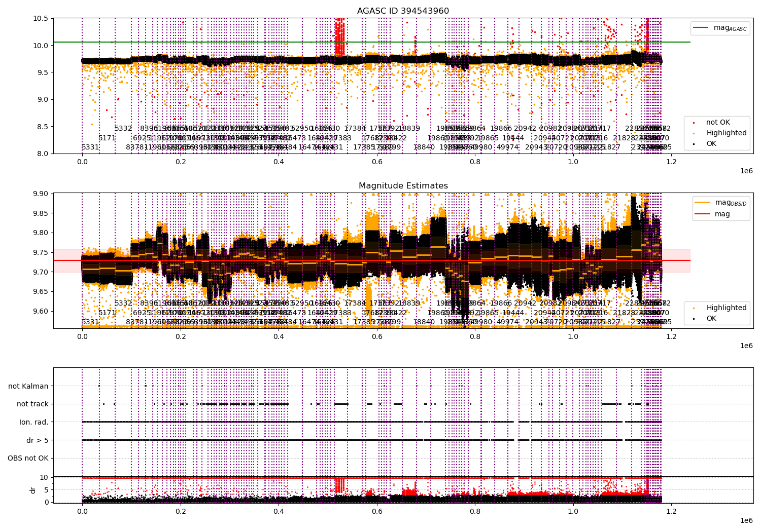Screen dimensions: 761x532
Task: Click the 9.0 y-tick of top plot
Action: click(42, 99)
